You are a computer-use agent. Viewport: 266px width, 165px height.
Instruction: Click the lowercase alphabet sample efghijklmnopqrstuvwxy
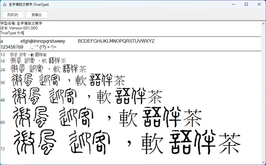43,41
